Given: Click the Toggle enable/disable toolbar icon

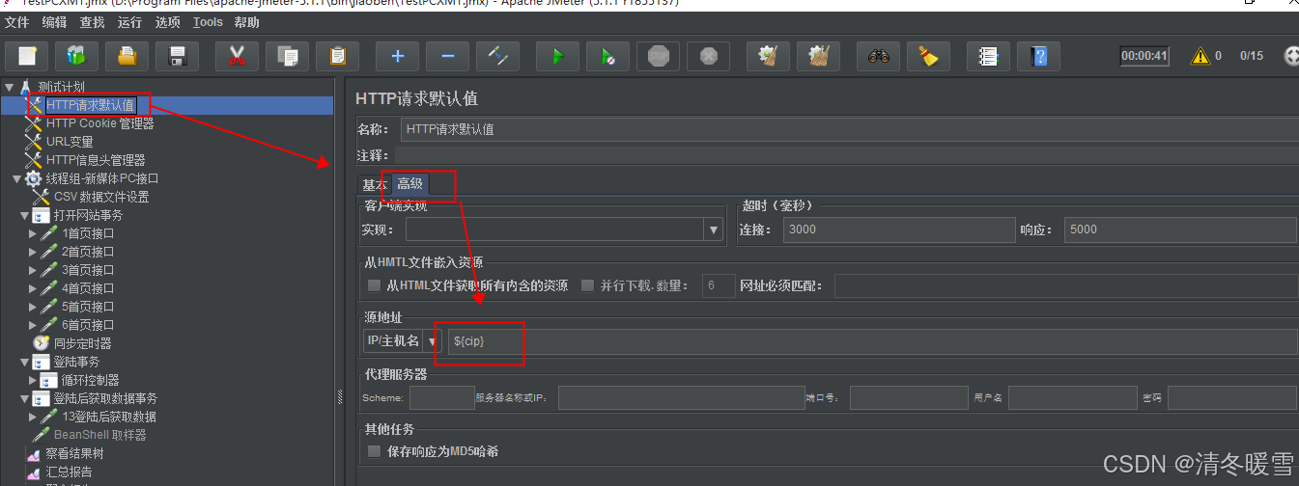Looking at the screenshot, I should 497,56.
